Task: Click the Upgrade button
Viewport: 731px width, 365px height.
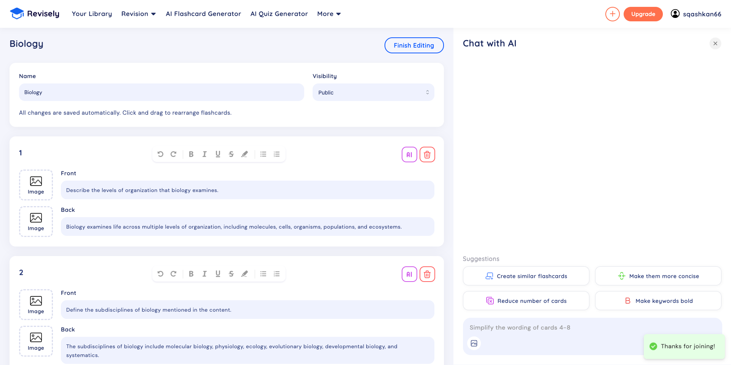Action: point(643,14)
